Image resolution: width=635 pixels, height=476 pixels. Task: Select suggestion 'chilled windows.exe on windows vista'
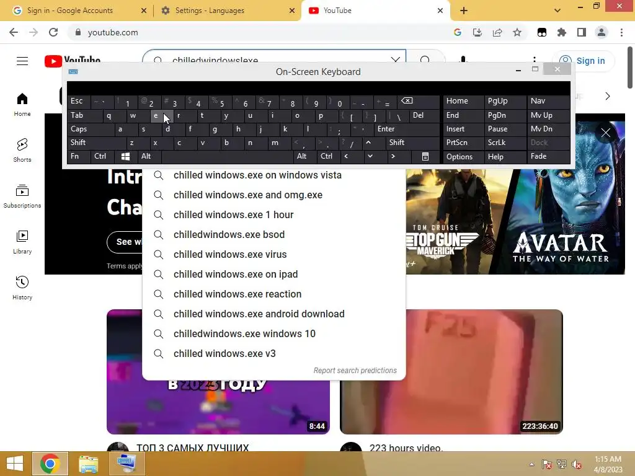(273, 175)
